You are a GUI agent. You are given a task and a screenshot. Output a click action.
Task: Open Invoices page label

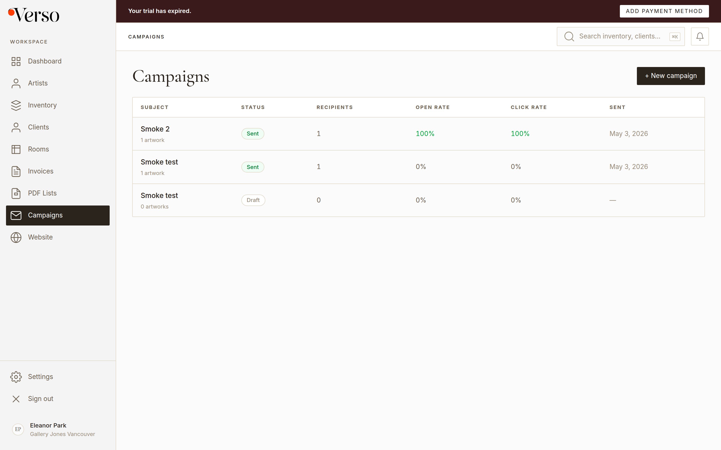(41, 171)
